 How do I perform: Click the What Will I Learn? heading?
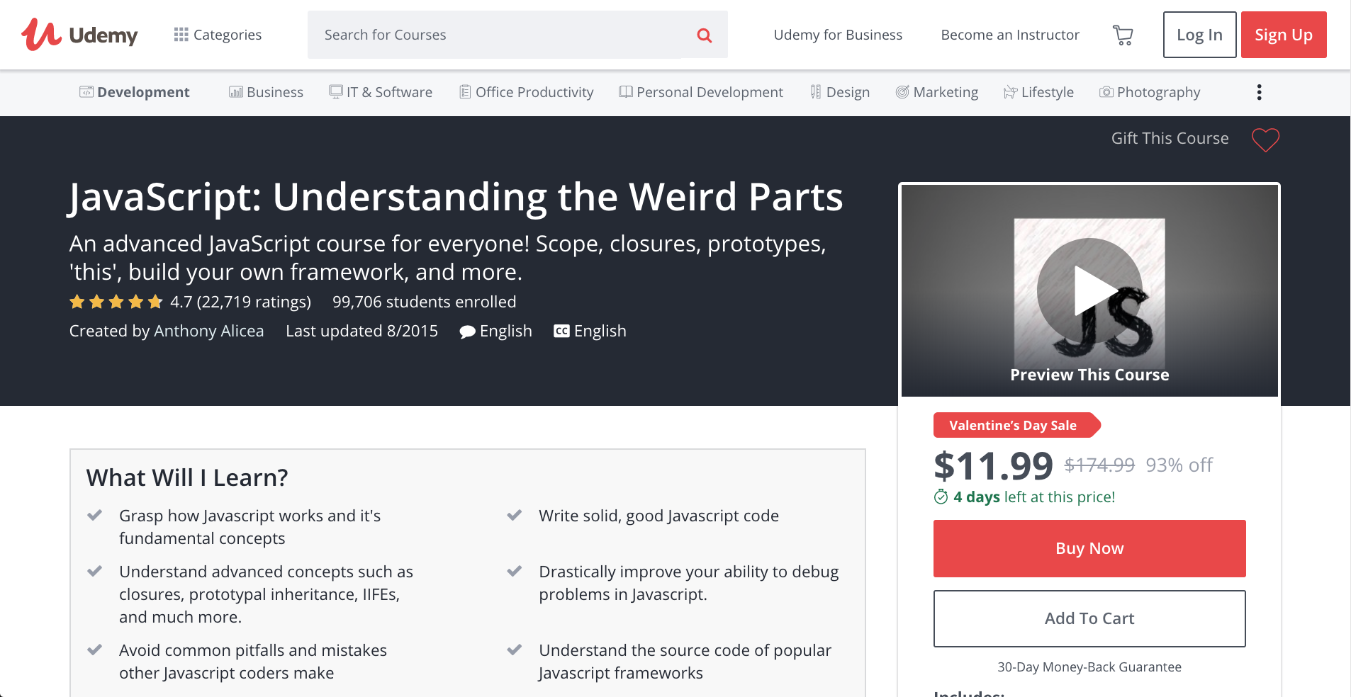(x=187, y=478)
